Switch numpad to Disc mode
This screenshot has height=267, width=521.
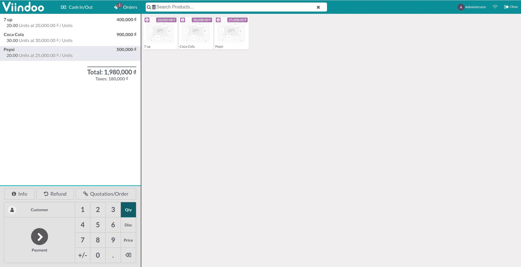pyautogui.click(x=128, y=225)
